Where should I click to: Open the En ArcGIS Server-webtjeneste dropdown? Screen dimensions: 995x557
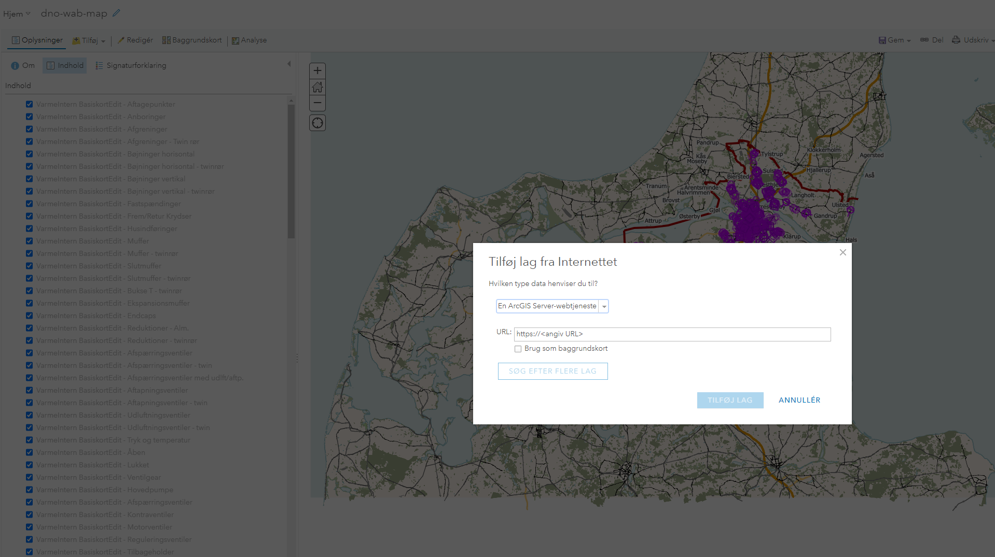point(604,306)
